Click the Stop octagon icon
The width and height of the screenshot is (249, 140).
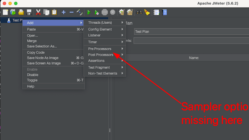(x=105, y=12)
